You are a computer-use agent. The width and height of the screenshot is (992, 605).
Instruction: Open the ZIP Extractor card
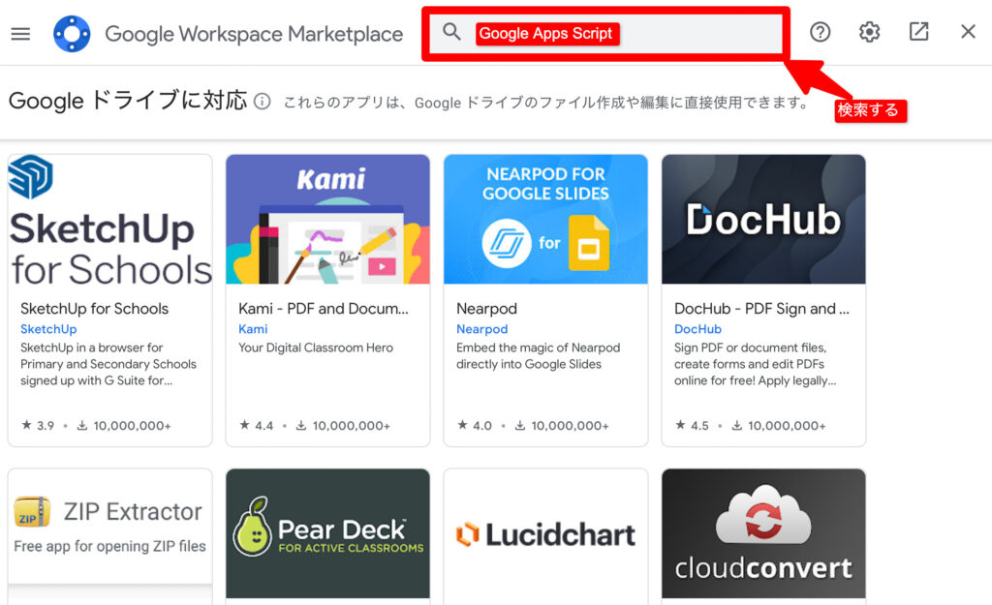(x=110, y=536)
